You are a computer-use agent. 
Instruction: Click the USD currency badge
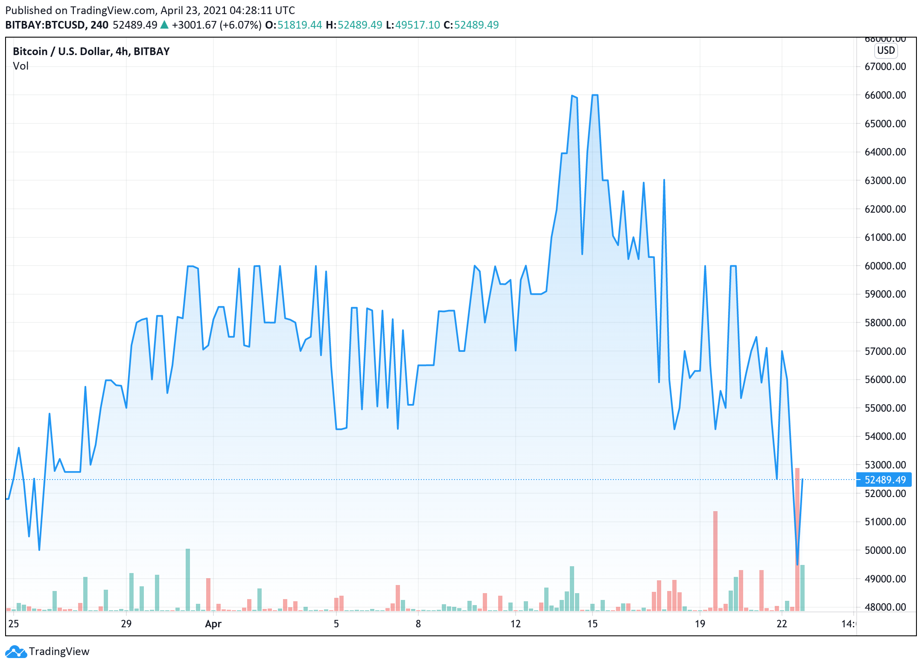[x=886, y=50]
